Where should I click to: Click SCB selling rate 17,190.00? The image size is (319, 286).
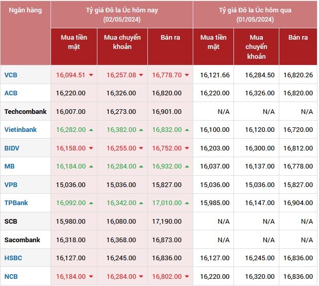coord(166,222)
